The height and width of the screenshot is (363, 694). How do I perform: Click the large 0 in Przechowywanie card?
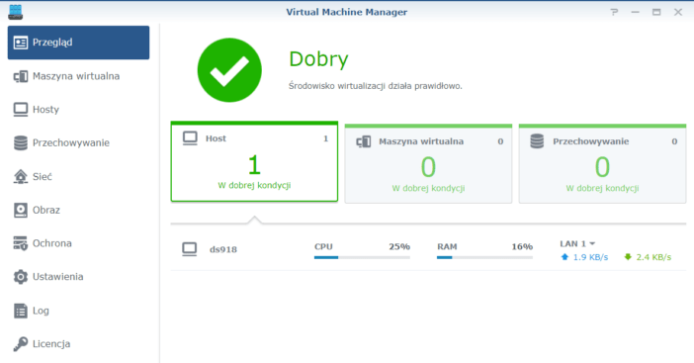[602, 167]
